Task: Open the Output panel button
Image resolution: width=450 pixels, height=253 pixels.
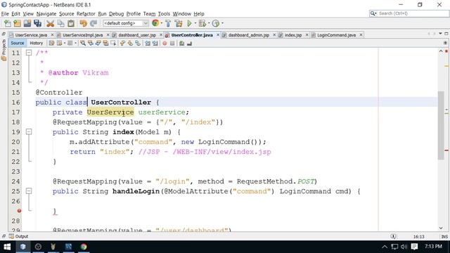Action: (x=19, y=236)
